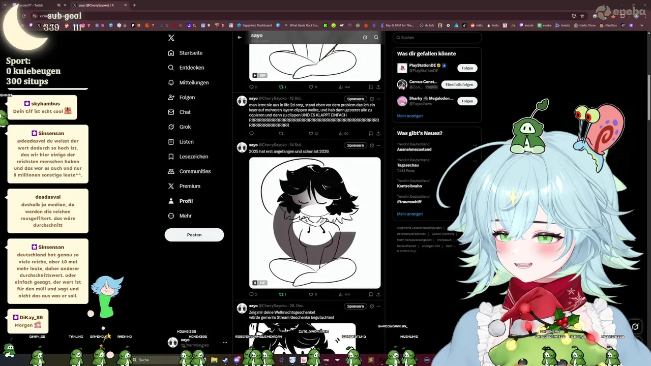Click Sponsern on the 14 Std. post
Viewport: 651px width, 366px height.
click(x=356, y=145)
